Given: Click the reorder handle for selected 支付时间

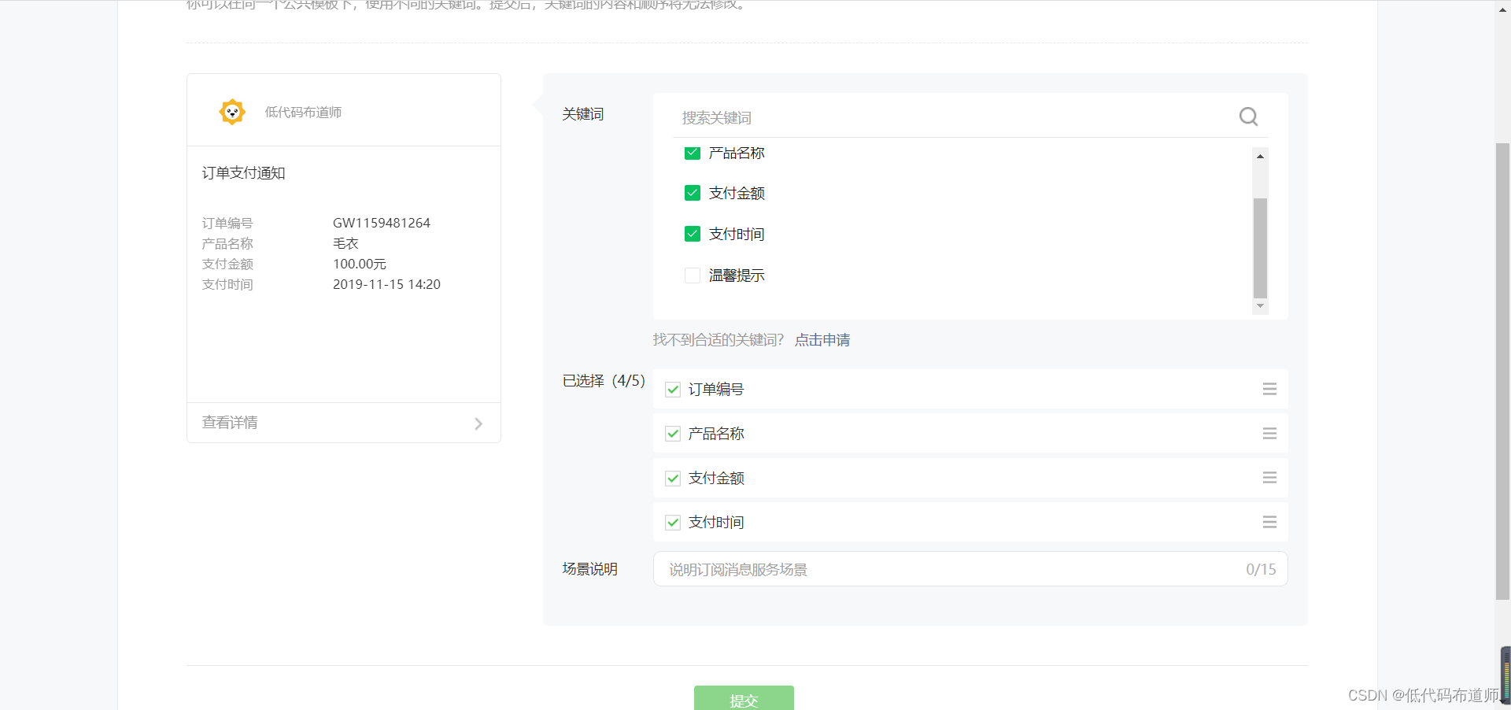Looking at the screenshot, I should point(1269,522).
